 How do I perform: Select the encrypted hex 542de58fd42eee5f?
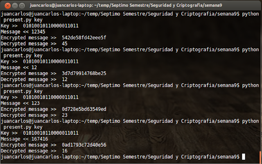pos(84,38)
